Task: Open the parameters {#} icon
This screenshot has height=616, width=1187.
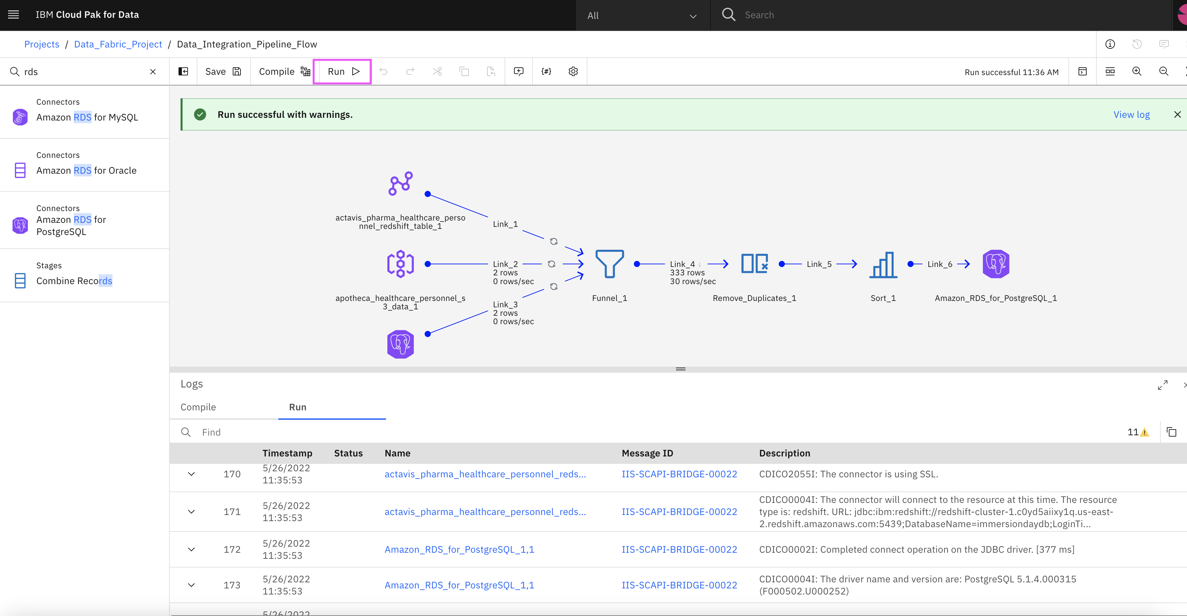Action: pos(546,71)
